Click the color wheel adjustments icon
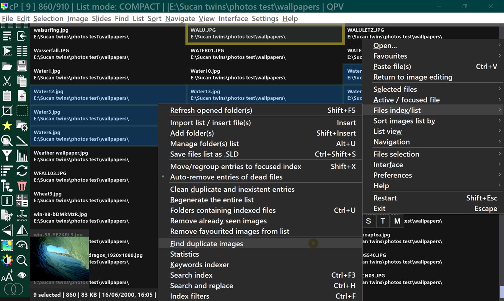 tap(7, 260)
